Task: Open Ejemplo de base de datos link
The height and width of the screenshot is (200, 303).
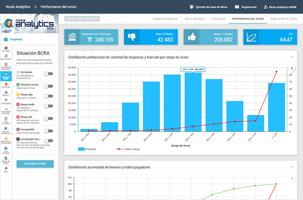Action: (x=211, y=7)
